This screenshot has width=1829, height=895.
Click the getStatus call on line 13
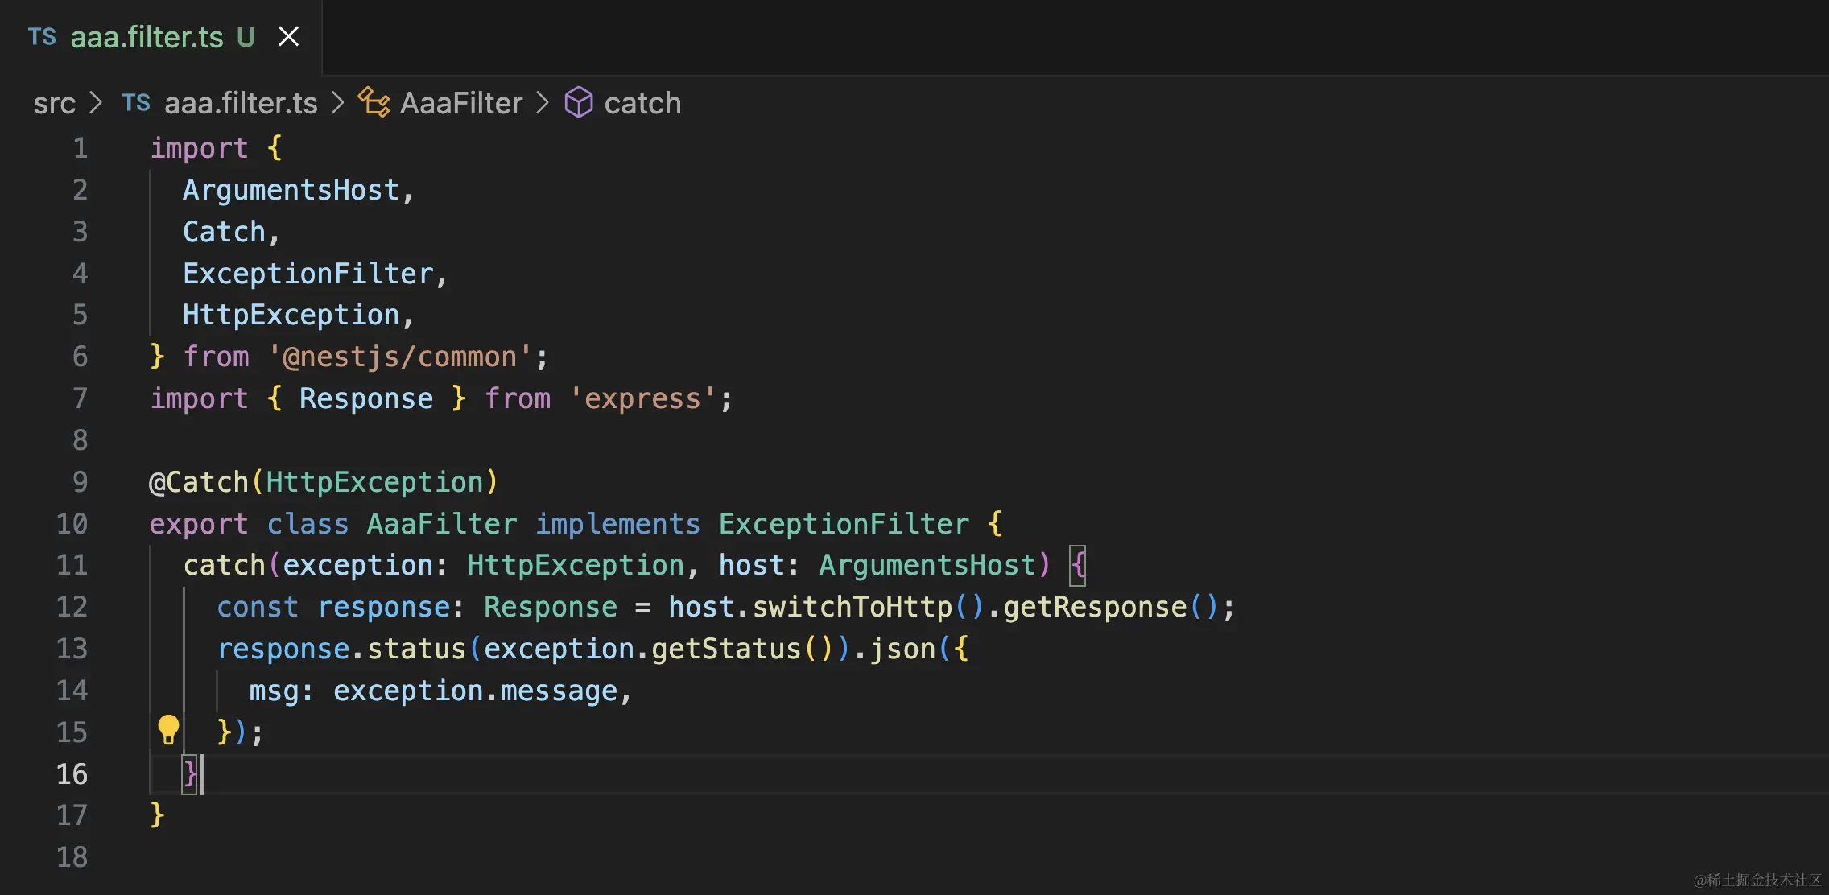tap(726, 649)
